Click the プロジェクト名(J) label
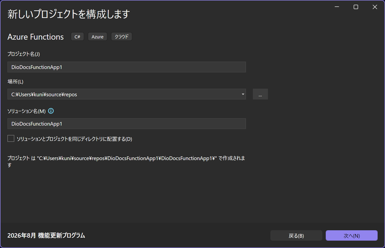The height and width of the screenshot is (248, 385). pyautogui.click(x=24, y=54)
